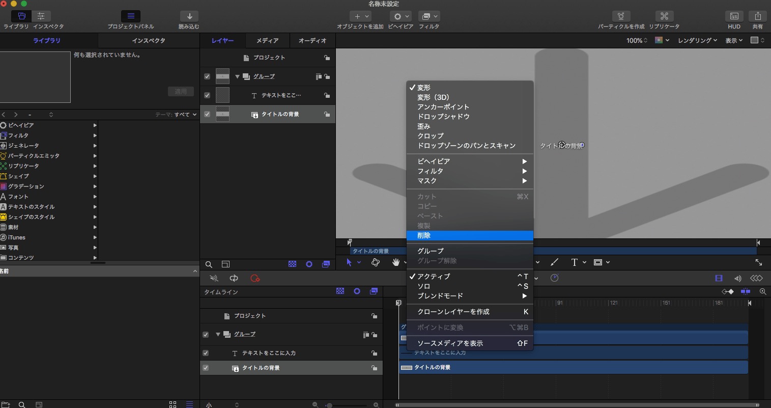Click the search icon in the Layers panel
The width and height of the screenshot is (771, 408).
(209, 264)
